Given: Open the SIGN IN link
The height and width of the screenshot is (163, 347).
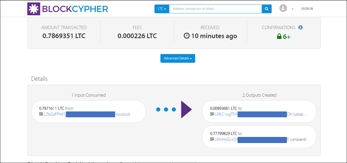Looking at the screenshot, I should (x=307, y=9).
